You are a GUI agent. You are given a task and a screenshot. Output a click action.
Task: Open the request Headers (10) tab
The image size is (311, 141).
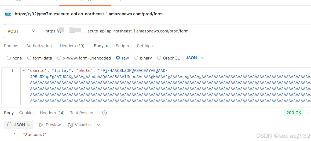click(72, 46)
